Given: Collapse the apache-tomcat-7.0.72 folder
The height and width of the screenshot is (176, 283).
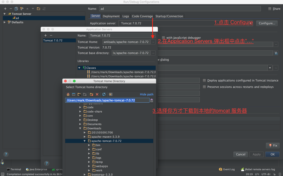Looking at the screenshot, I should tap(84, 141).
